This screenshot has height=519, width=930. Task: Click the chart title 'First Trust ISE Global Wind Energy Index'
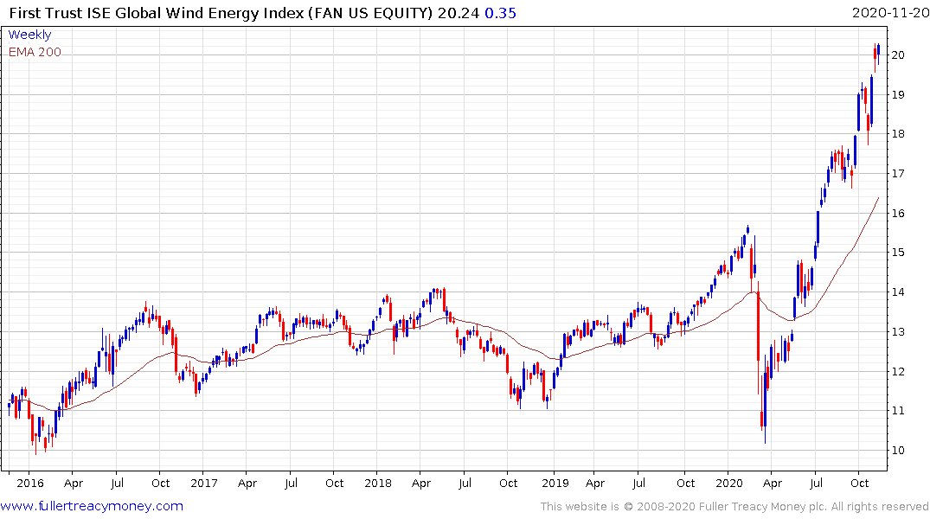[x=157, y=13]
